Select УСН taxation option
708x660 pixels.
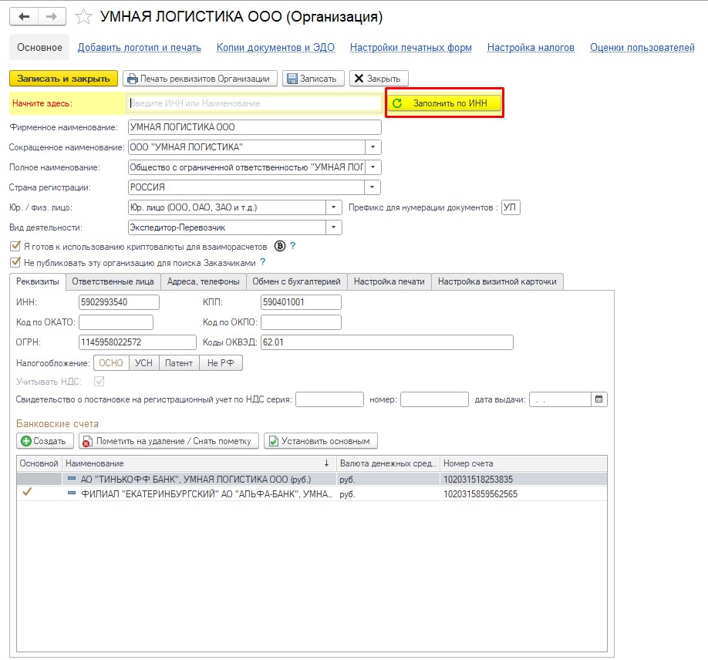pyautogui.click(x=144, y=363)
